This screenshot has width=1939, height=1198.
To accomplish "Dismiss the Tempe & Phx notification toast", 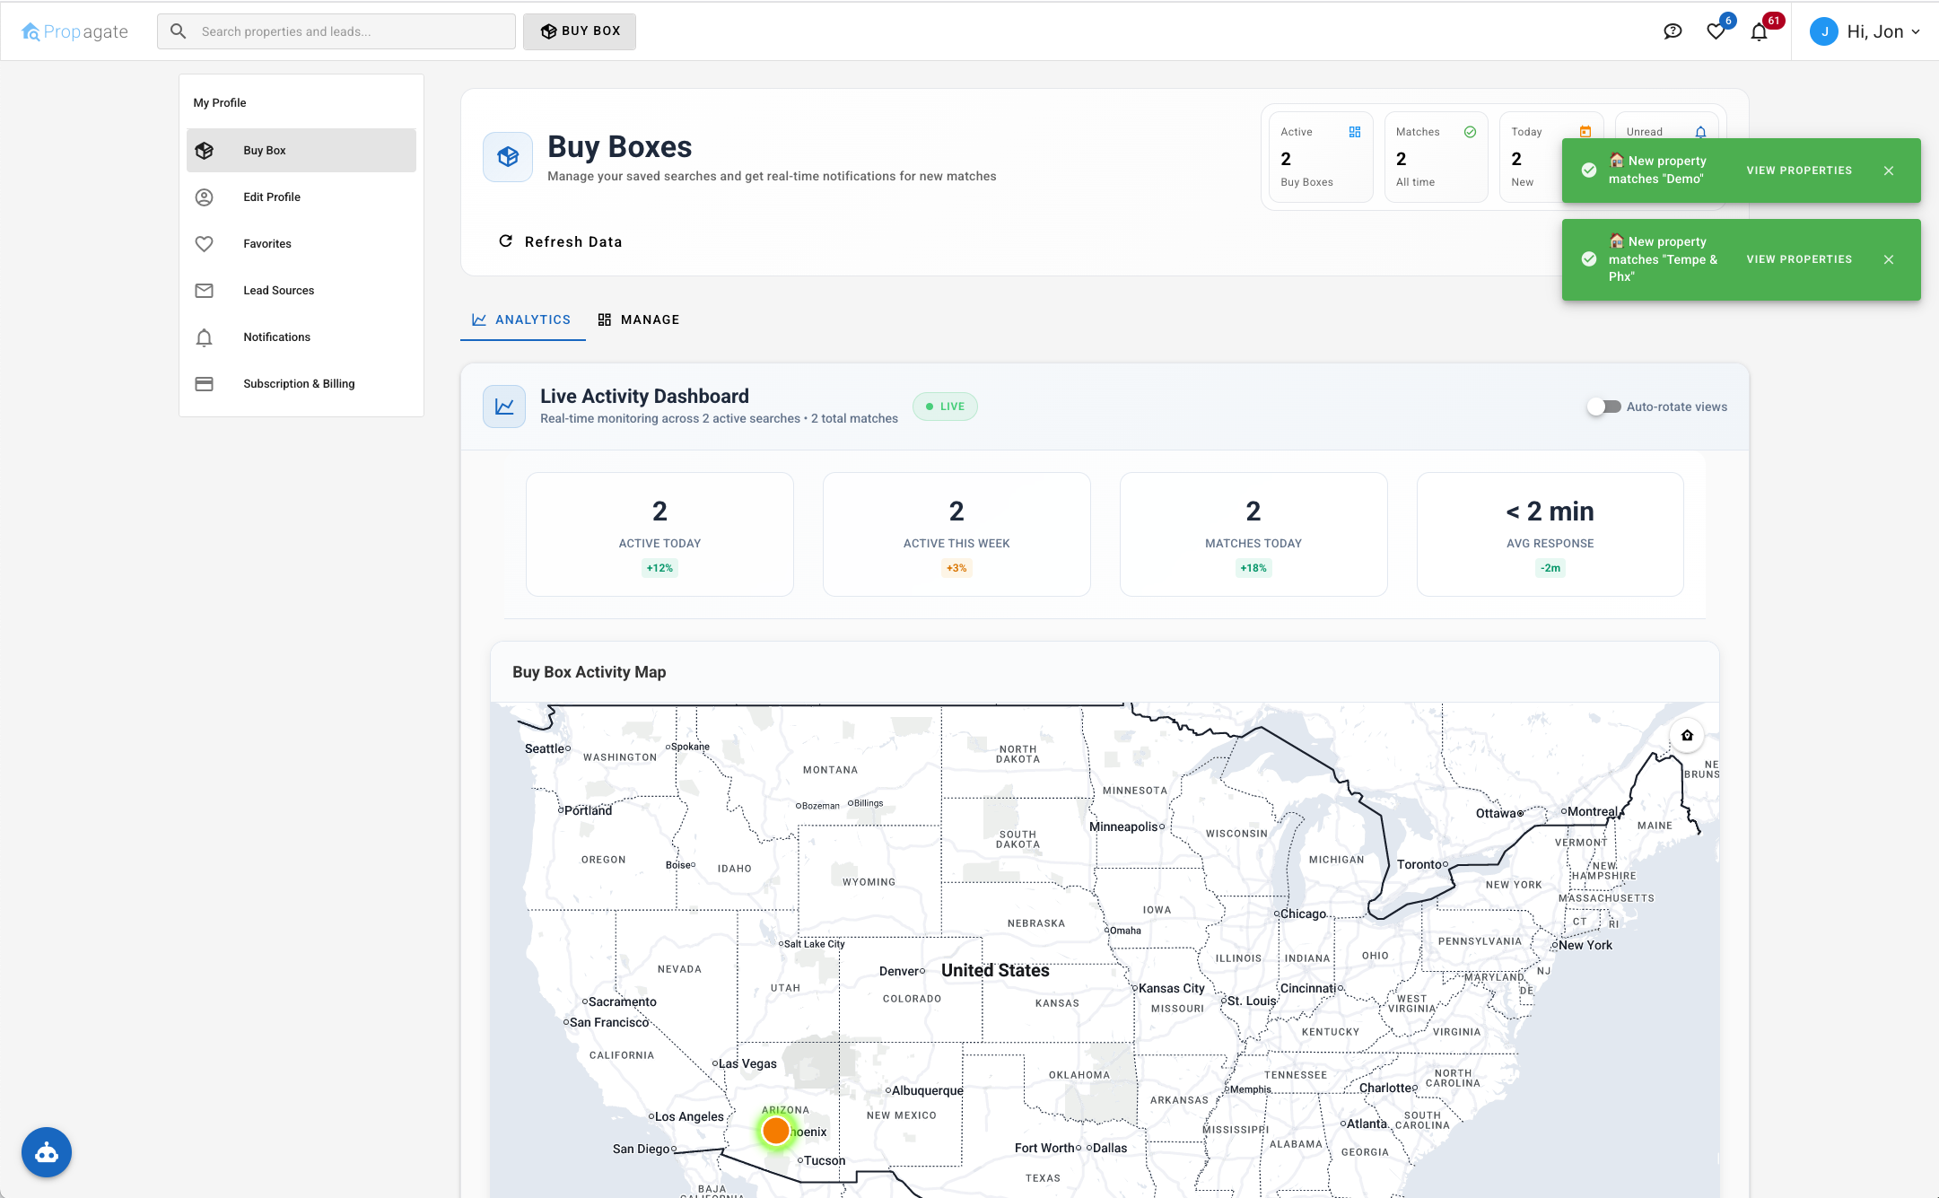I will (x=1888, y=259).
